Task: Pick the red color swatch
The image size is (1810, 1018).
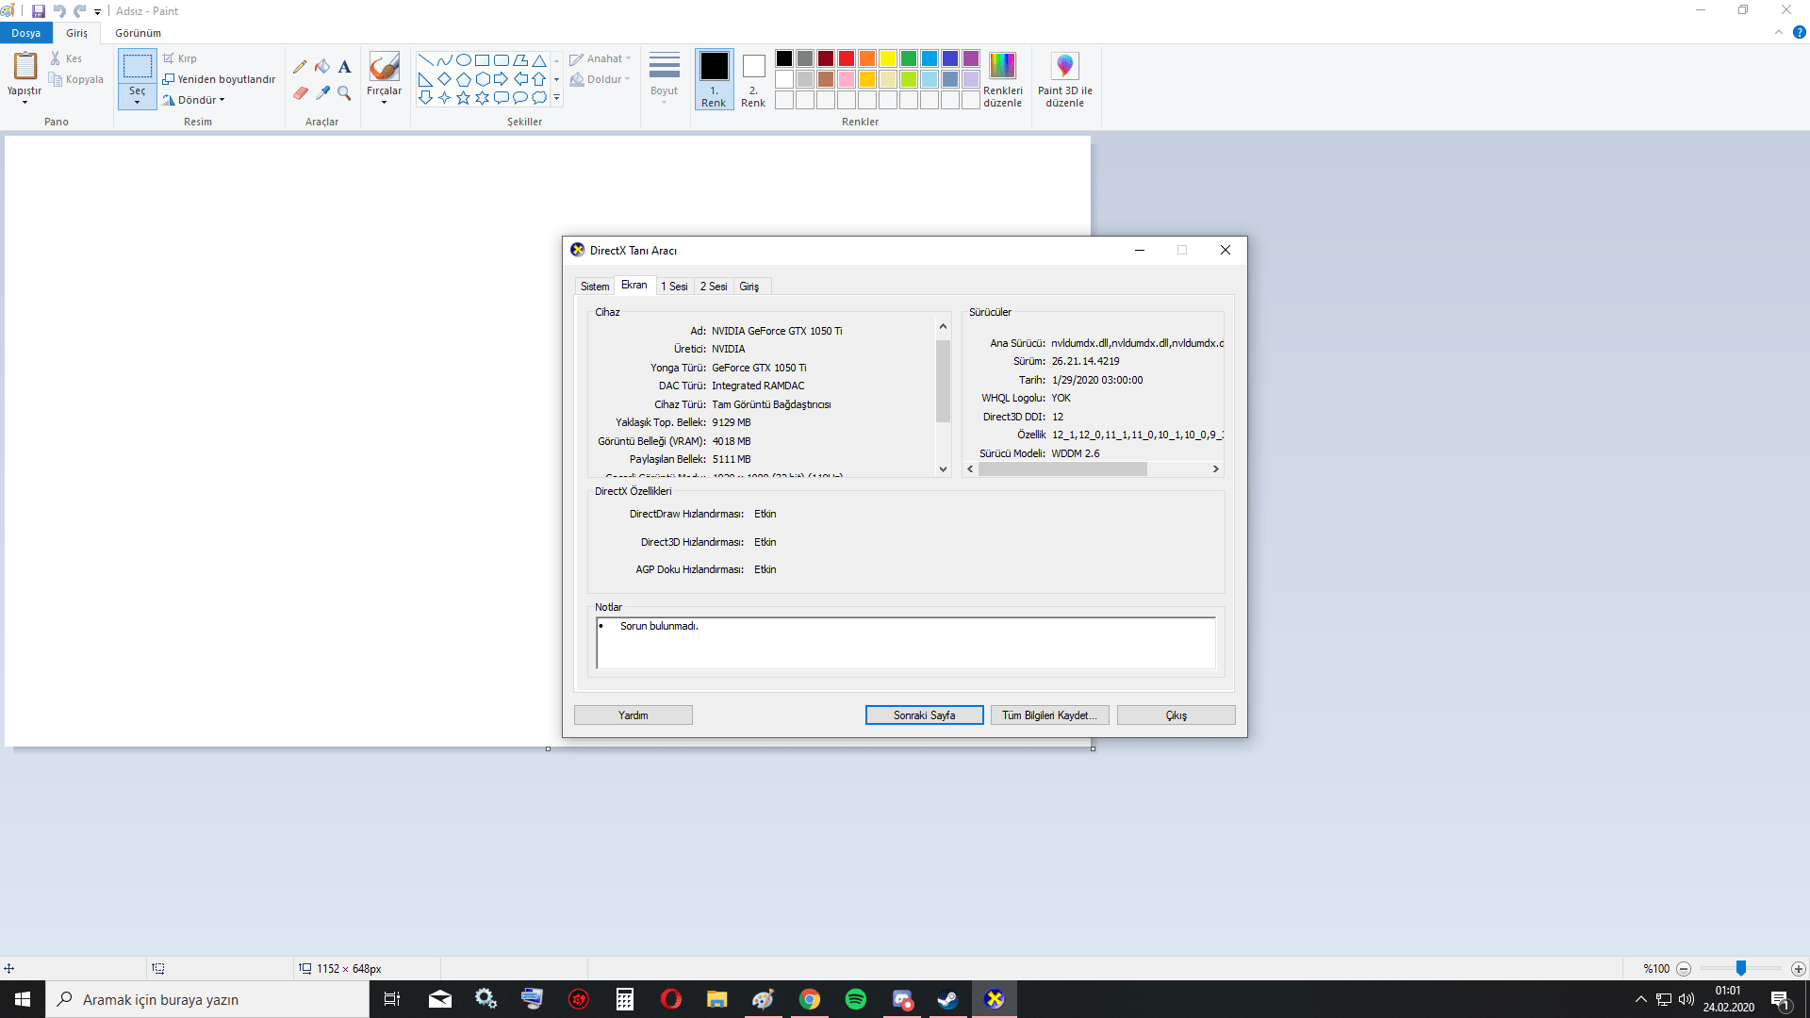Action: point(847,58)
